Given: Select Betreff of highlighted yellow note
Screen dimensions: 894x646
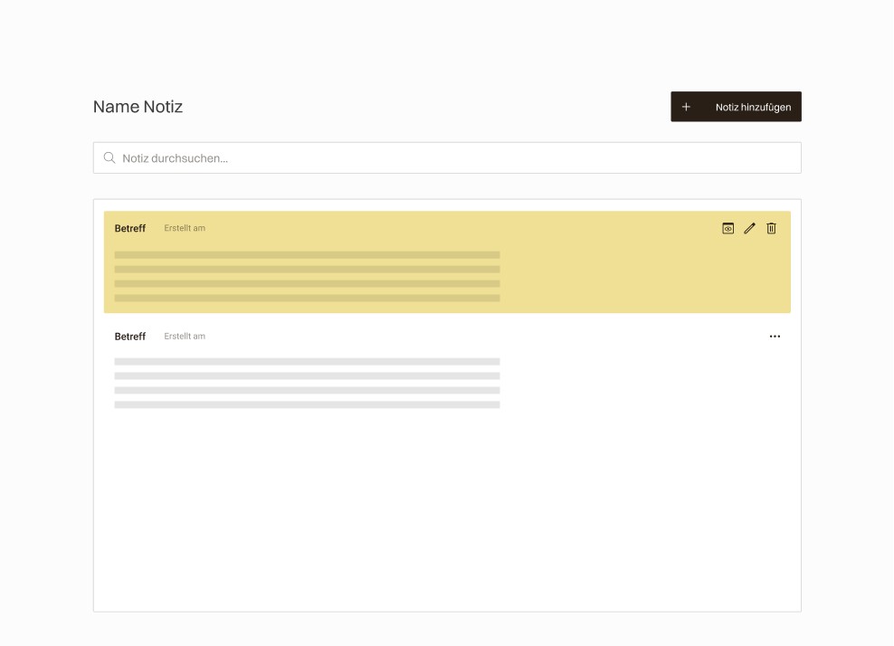Looking at the screenshot, I should point(130,228).
